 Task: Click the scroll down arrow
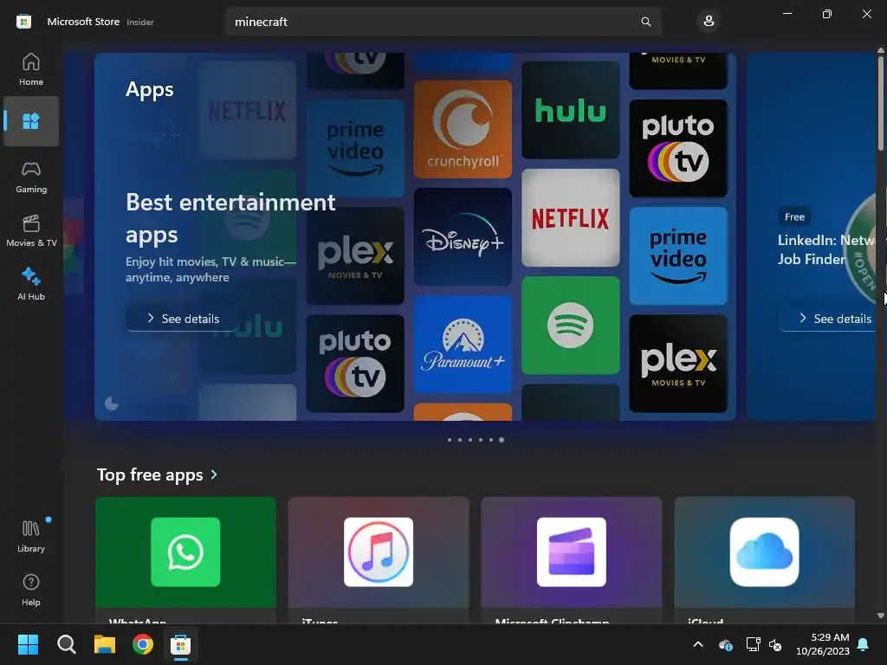881,616
